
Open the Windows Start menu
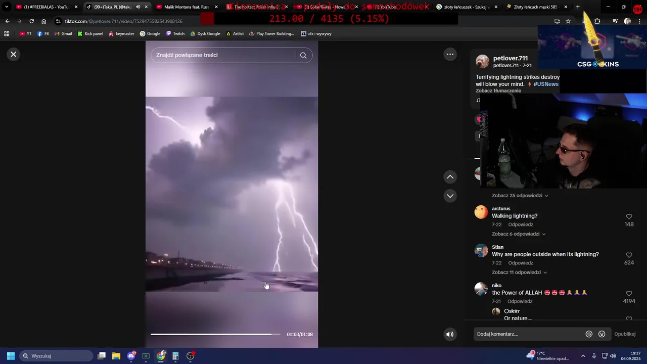(11, 356)
